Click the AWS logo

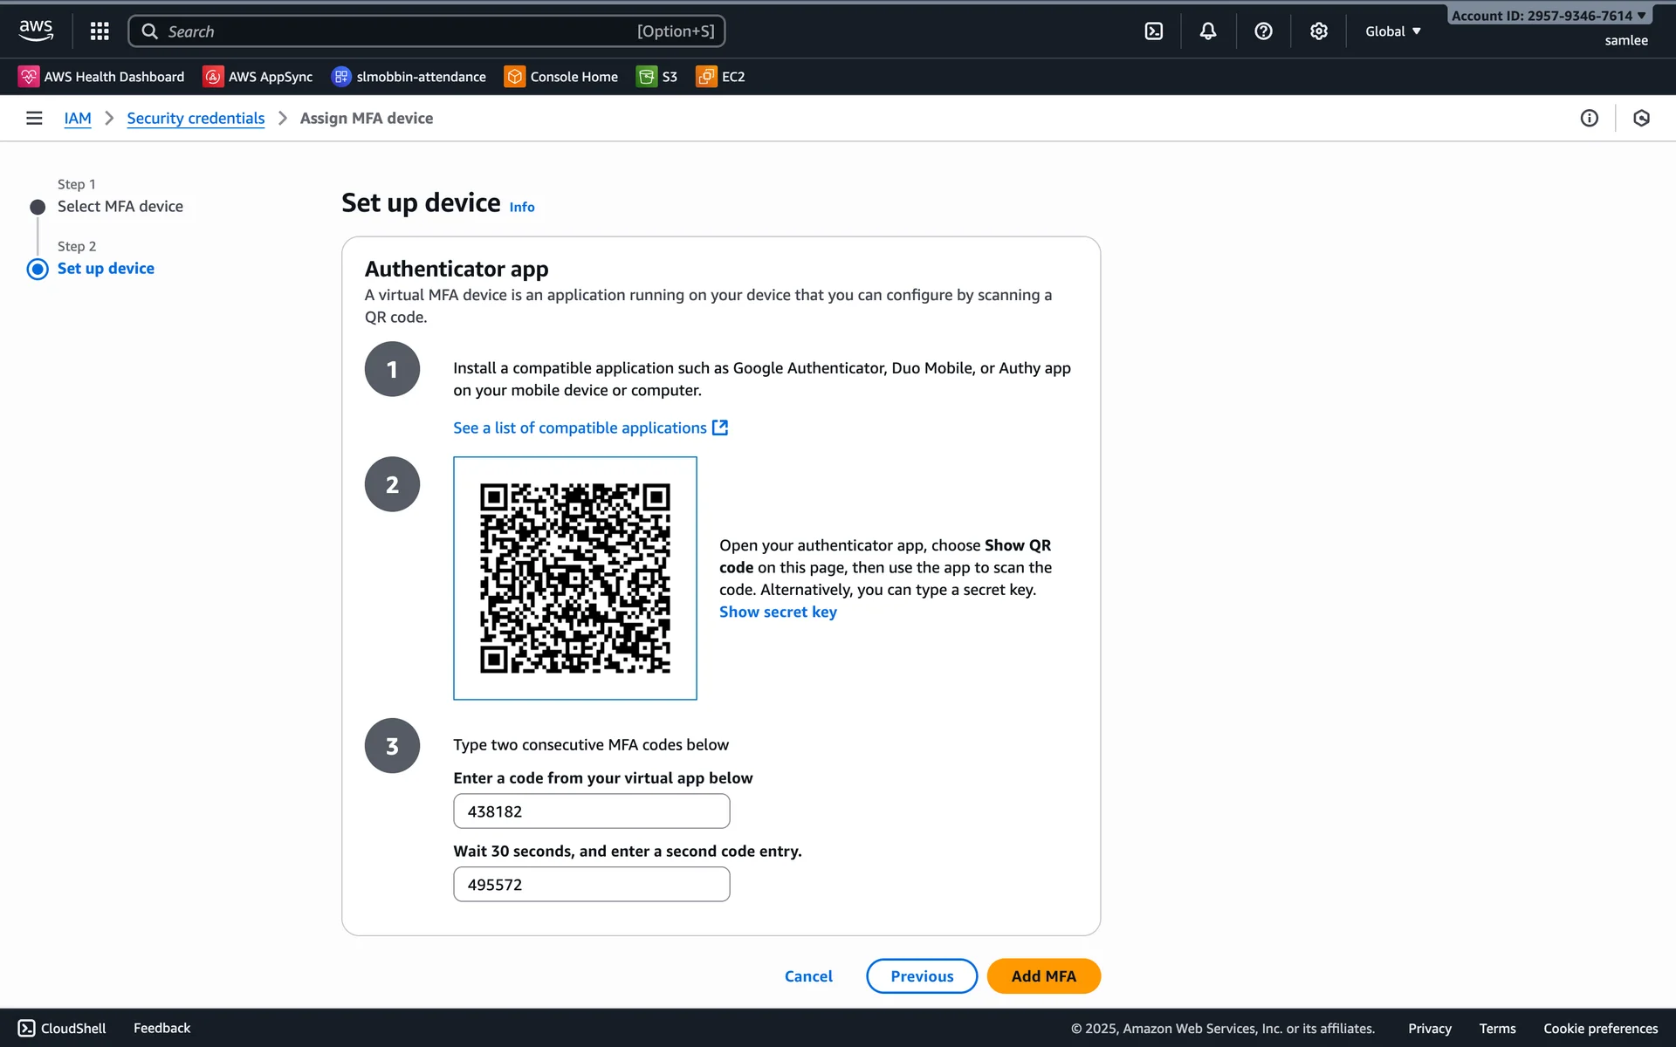pyautogui.click(x=36, y=31)
